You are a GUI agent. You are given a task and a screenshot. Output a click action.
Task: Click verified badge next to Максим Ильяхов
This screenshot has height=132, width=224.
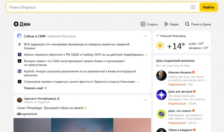click(193, 72)
